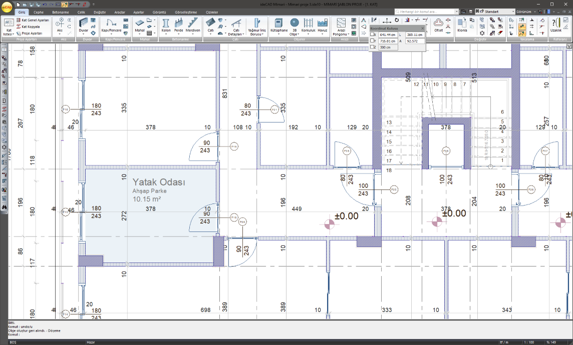Toggle the X coordinate lock checkbox
Viewport: 573px width, 345px height.
click(x=372, y=34)
